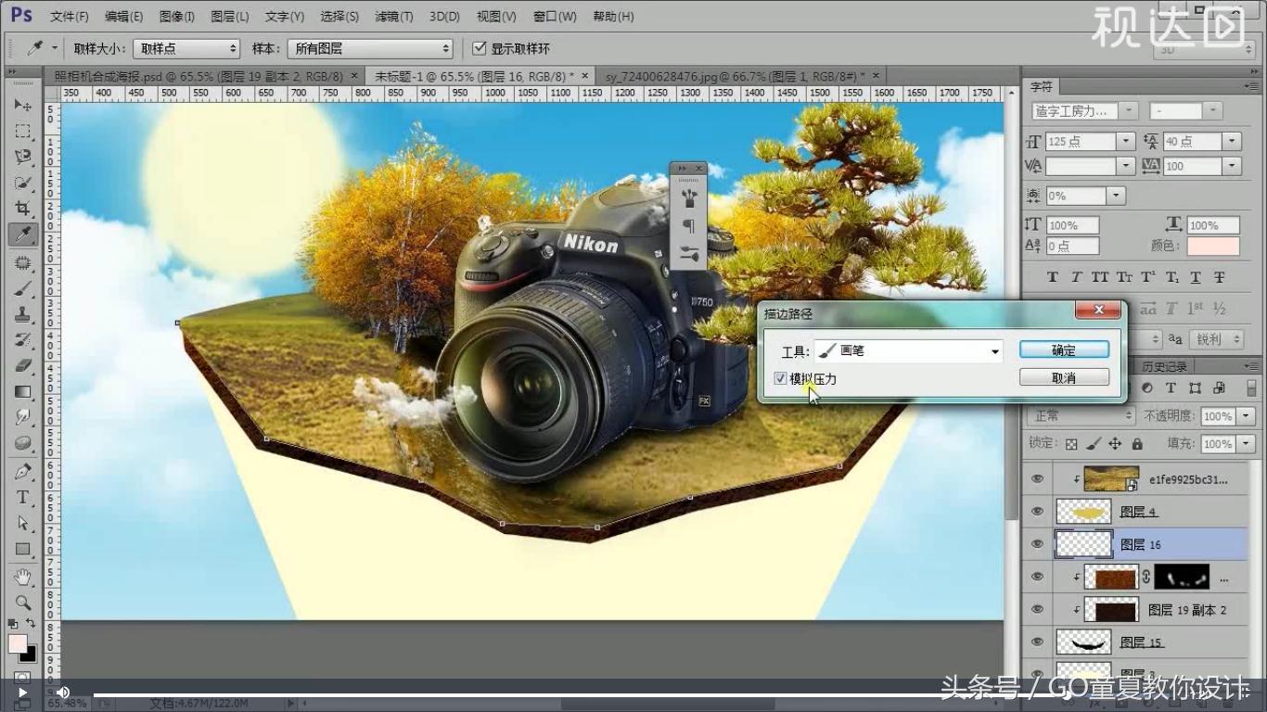Viewport: 1267px width, 712px height.
Task: Open the 取样大小 dropdown
Action: click(184, 48)
